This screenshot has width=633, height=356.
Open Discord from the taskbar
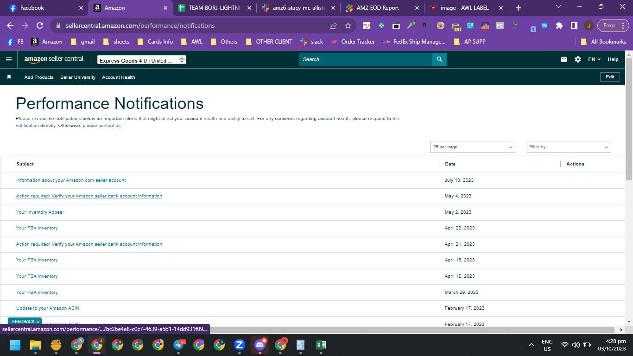[x=260, y=345]
